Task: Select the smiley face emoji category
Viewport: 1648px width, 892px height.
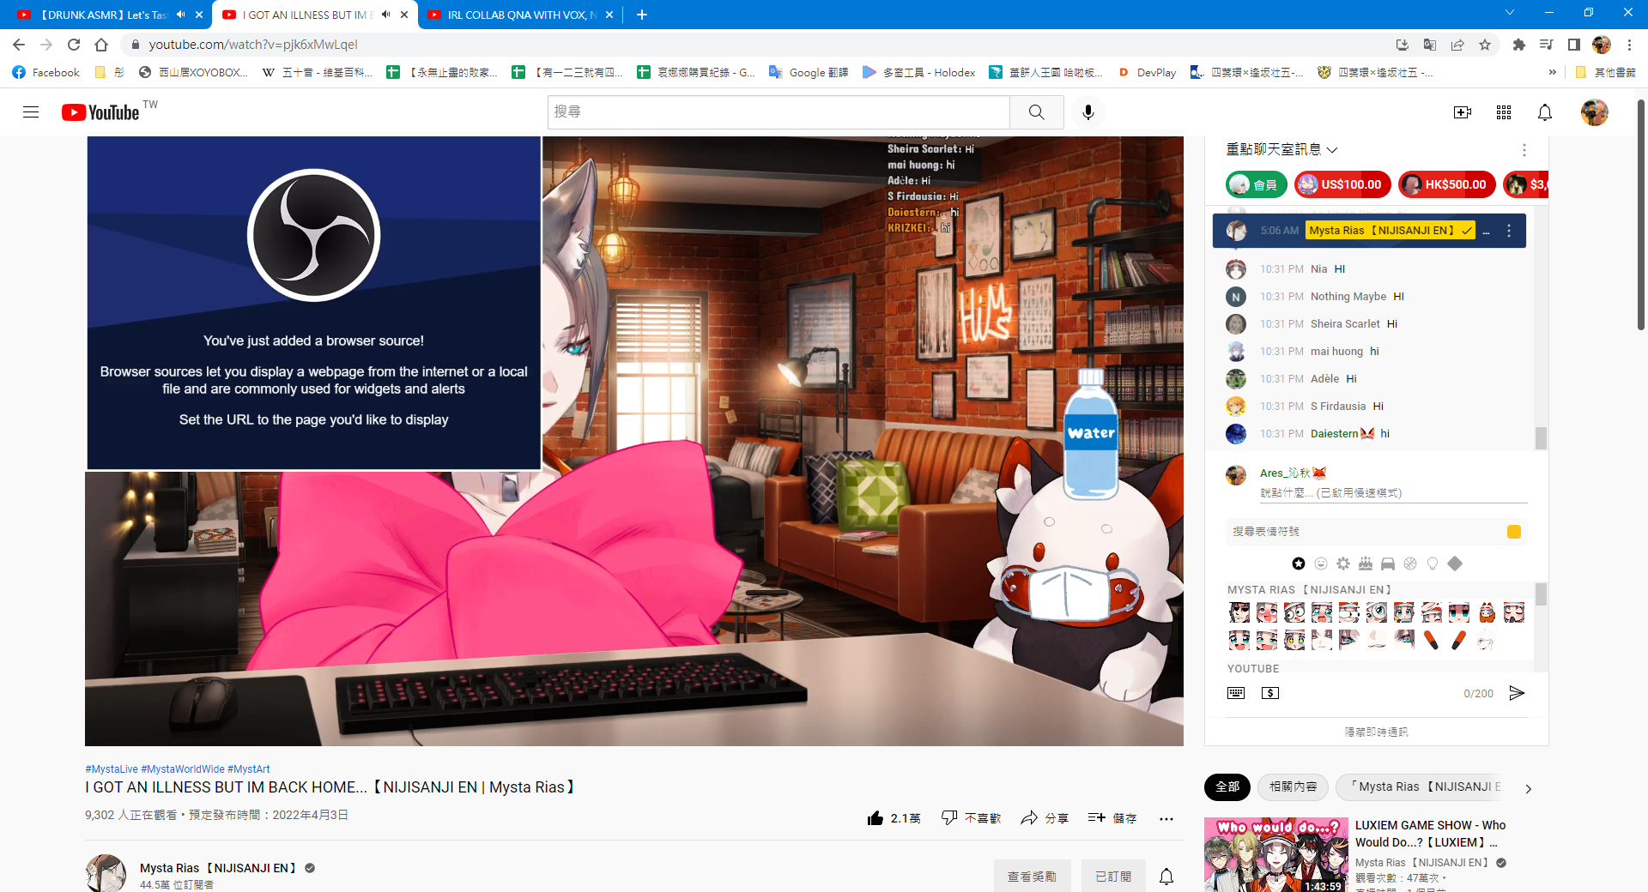Action: 1321,564
